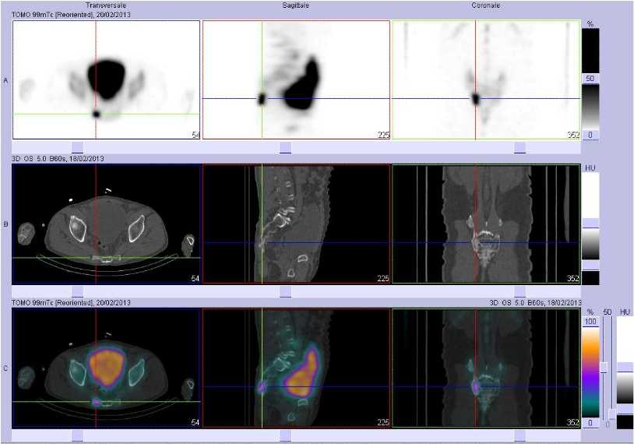This screenshot has height=444, width=634.
Task: Click the fused sagittal SPECT/CT image in row C
Action: pyautogui.click(x=296, y=368)
